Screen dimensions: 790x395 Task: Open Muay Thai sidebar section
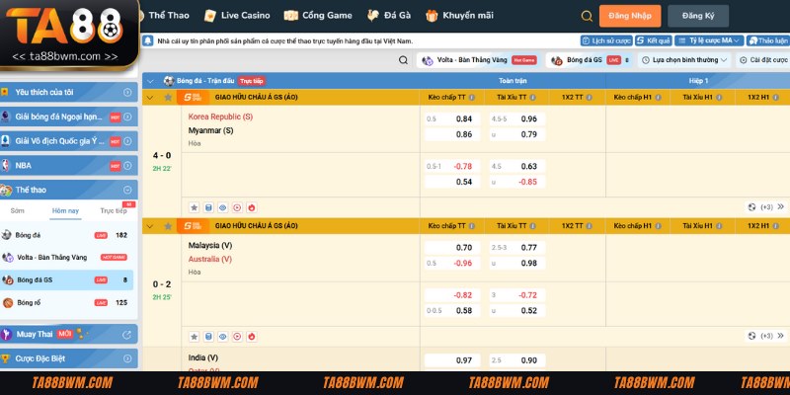[68, 334]
